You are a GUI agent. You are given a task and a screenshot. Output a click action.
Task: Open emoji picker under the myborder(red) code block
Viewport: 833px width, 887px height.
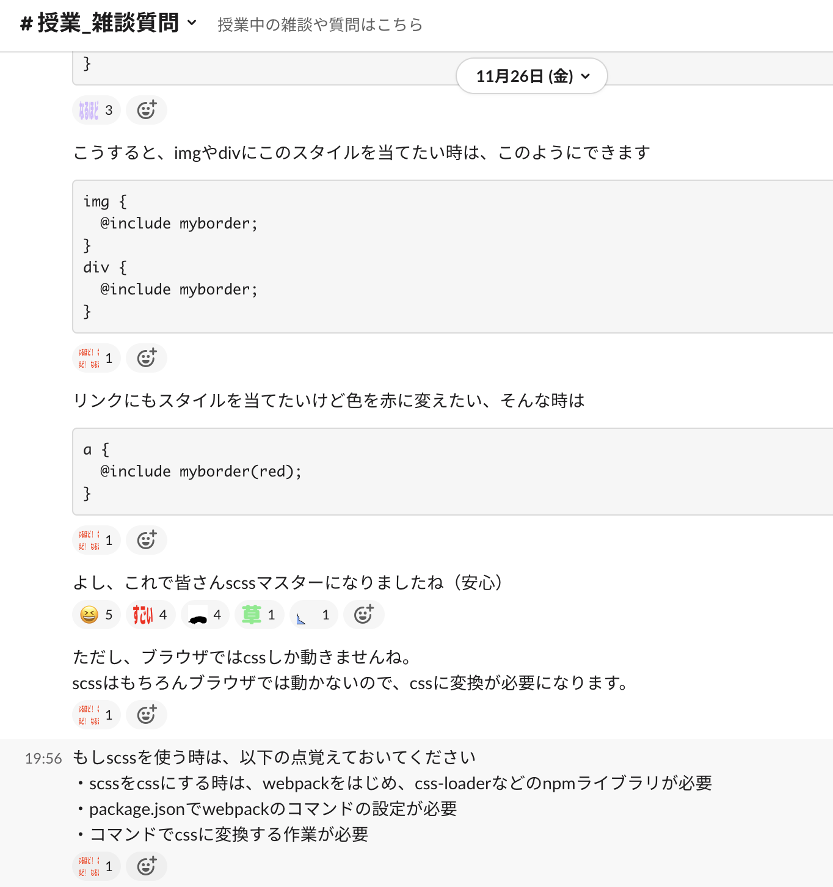(x=147, y=540)
